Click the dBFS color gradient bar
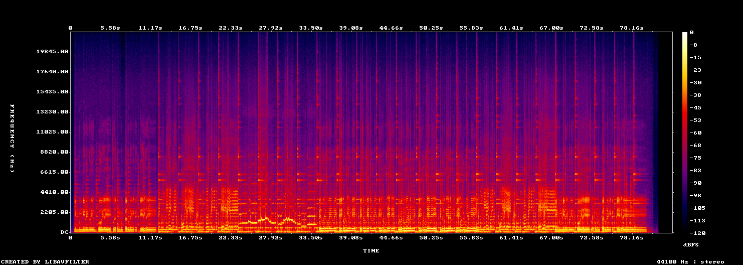 coord(685,132)
